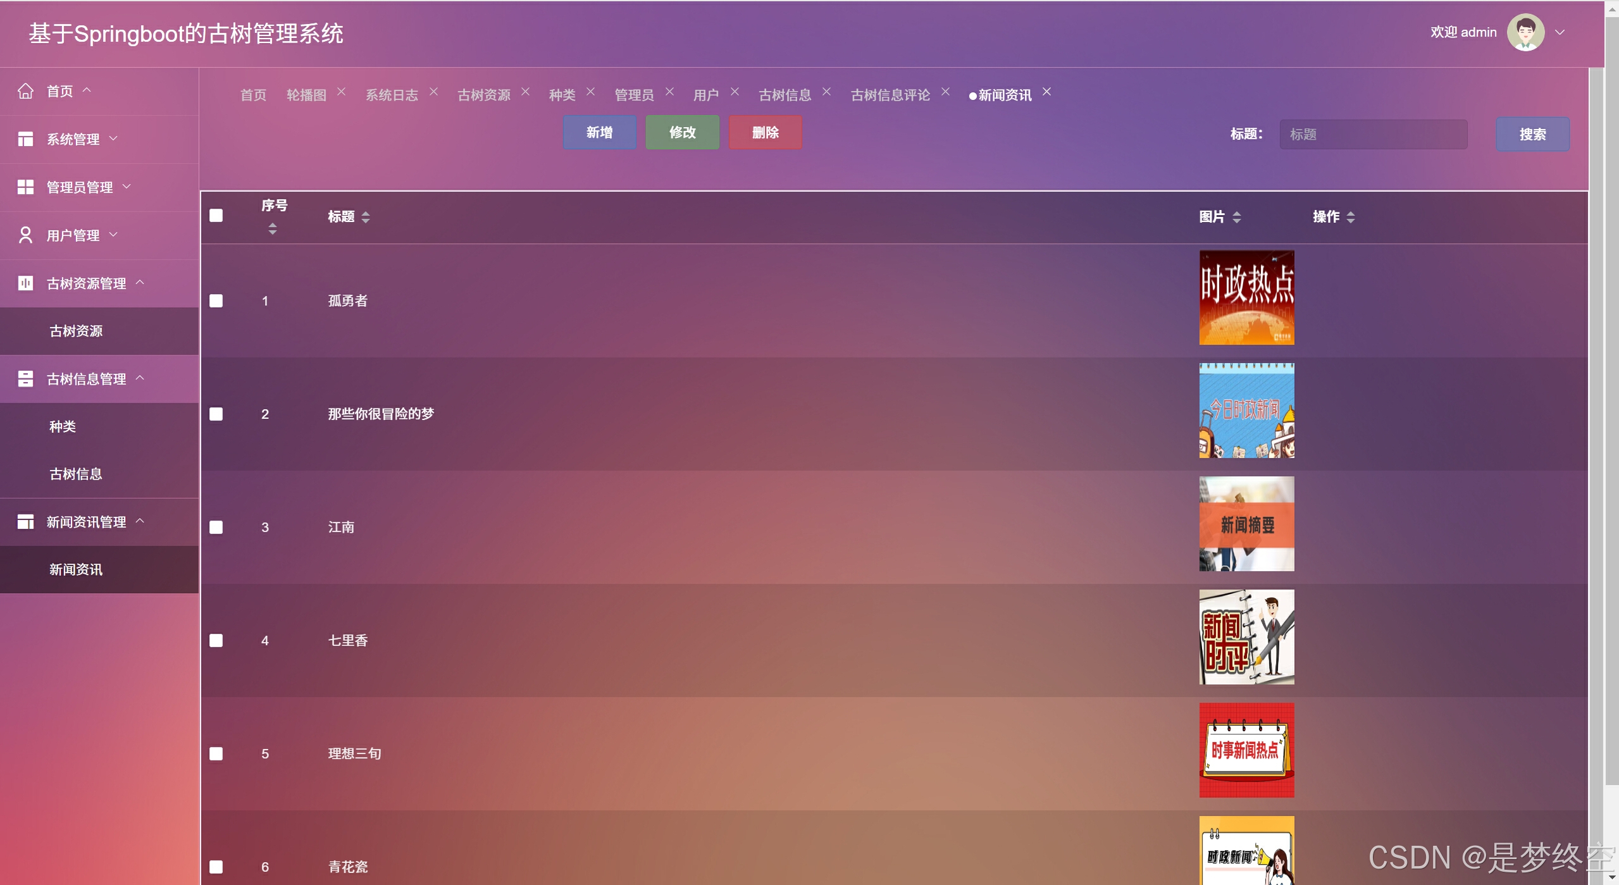
Task: Close the 轮播图 tab
Action: point(341,92)
